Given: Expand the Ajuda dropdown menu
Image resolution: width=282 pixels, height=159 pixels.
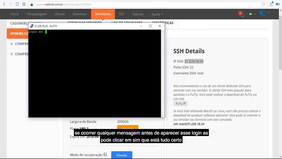Looking at the screenshot, I should click(157, 14).
